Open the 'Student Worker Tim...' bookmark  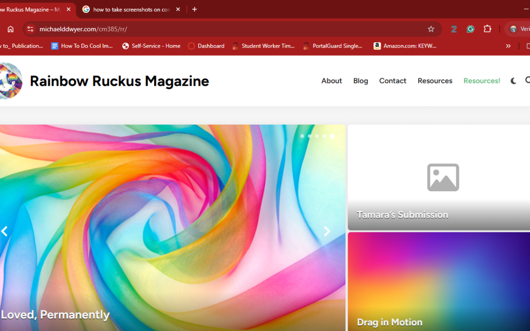[264, 46]
